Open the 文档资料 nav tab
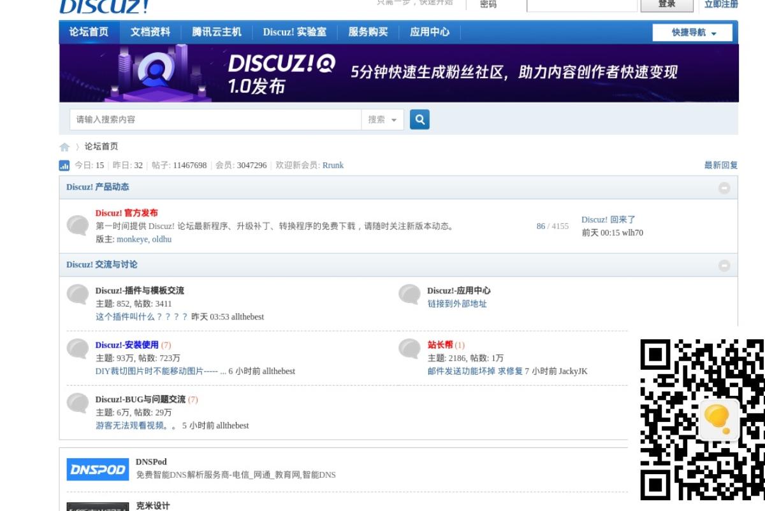The height and width of the screenshot is (511, 765). 150,32
